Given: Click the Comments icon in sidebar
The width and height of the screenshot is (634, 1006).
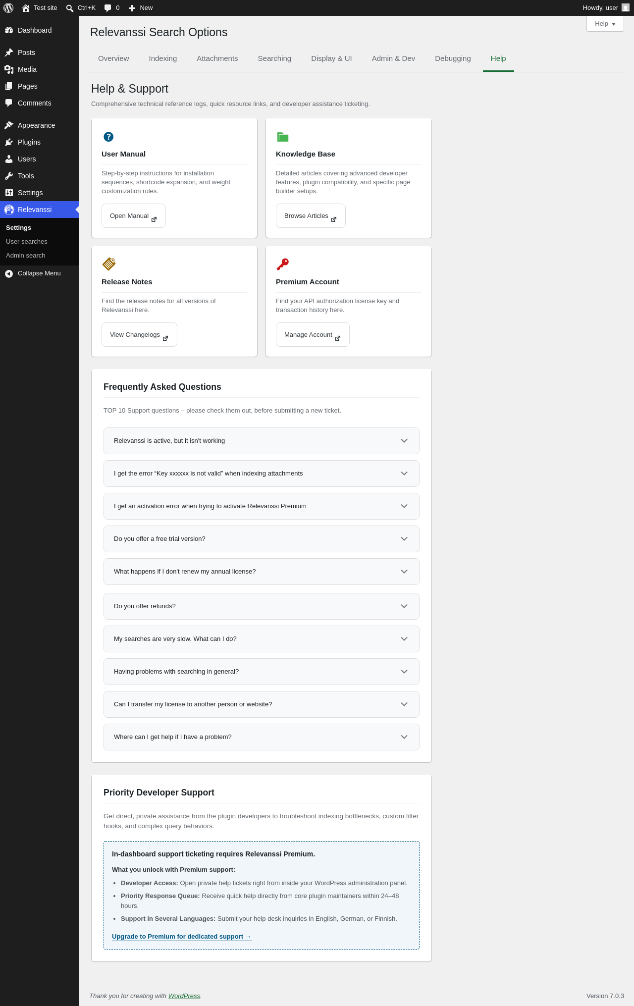Looking at the screenshot, I should coord(9,103).
